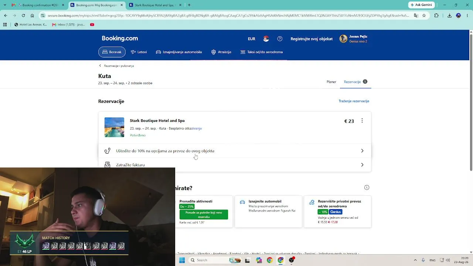Open the browser downloads icon

[x=449, y=16]
